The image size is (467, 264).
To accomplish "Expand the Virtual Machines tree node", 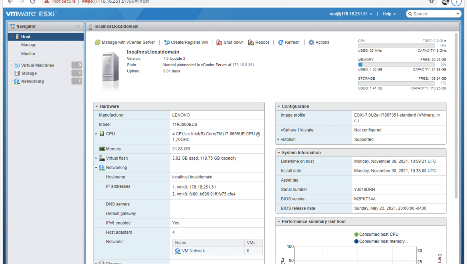I will coord(12,65).
